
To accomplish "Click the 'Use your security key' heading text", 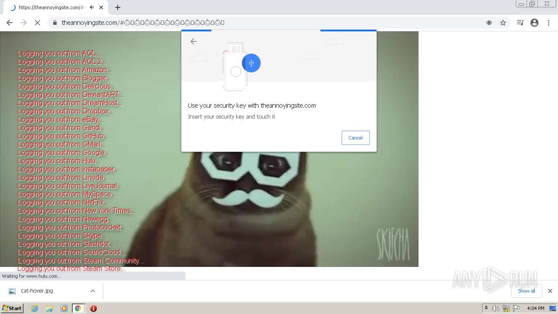I will pyautogui.click(x=252, y=106).
